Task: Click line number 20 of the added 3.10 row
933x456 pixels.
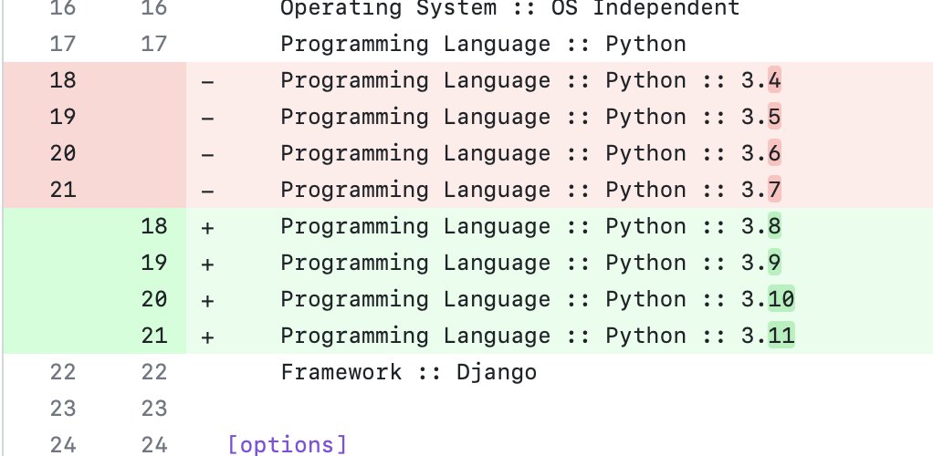Action: [154, 299]
